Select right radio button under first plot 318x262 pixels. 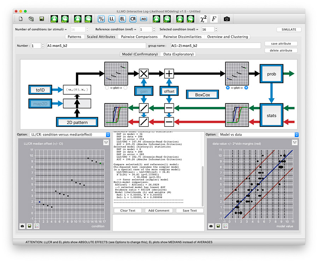[125, 88]
